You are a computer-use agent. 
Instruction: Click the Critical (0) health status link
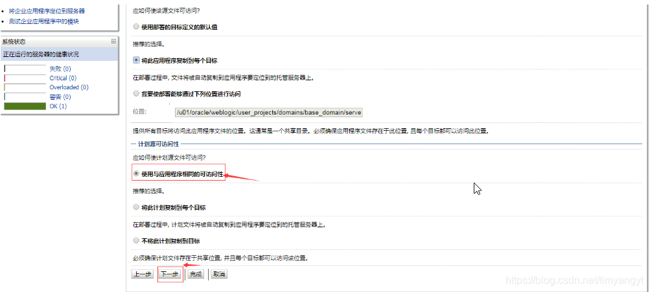pos(63,78)
